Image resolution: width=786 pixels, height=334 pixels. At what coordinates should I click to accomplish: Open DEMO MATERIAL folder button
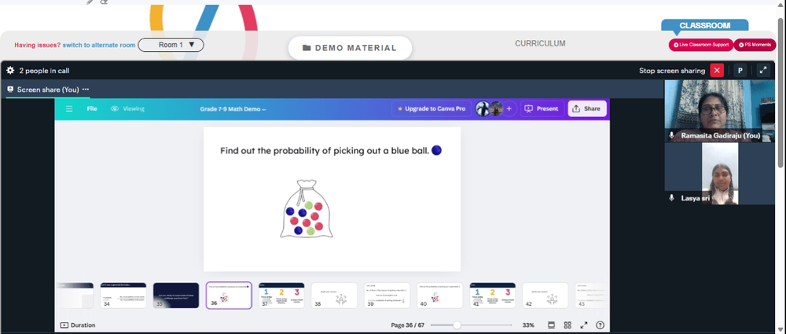tap(350, 48)
